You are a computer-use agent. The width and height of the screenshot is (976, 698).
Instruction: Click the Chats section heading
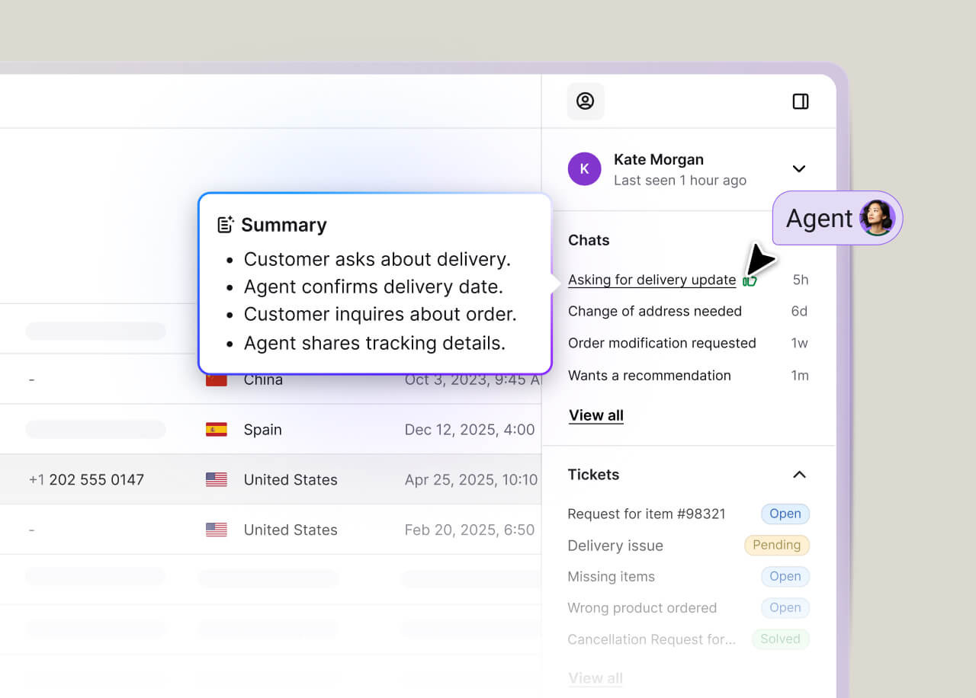point(589,240)
